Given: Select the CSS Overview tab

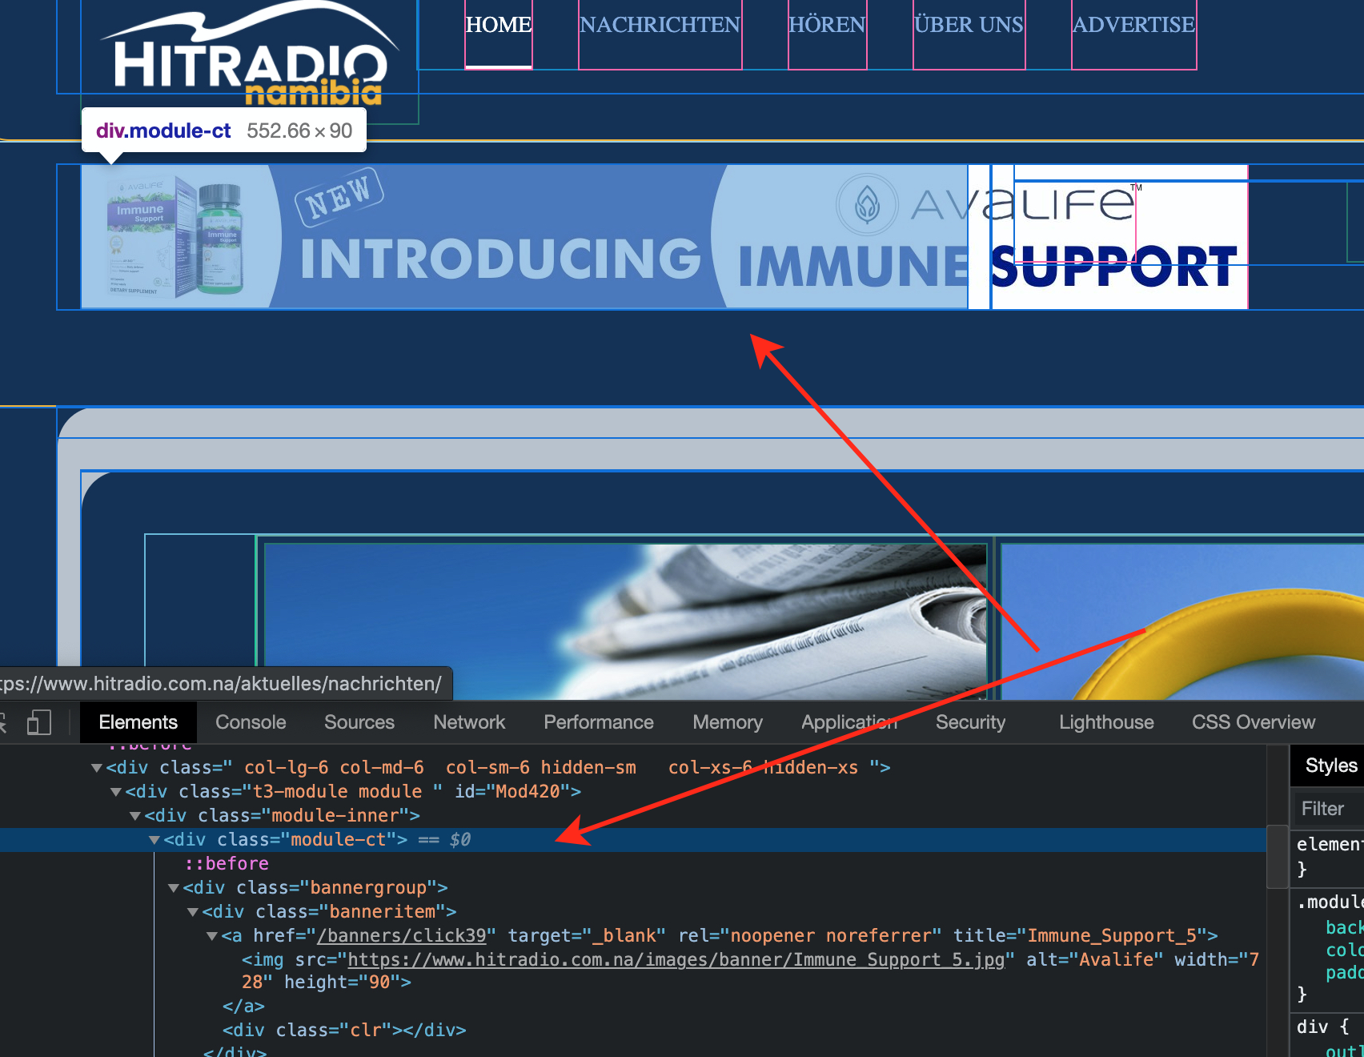Looking at the screenshot, I should click(x=1253, y=722).
